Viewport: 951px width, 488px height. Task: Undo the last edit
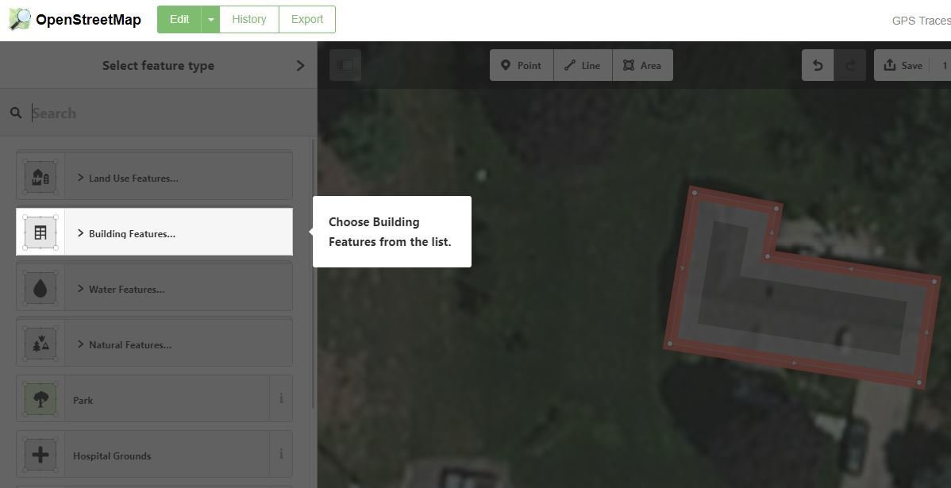(818, 65)
